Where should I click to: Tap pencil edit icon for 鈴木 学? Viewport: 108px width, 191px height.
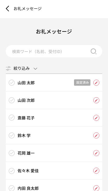pyautogui.click(x=96, y=135)
